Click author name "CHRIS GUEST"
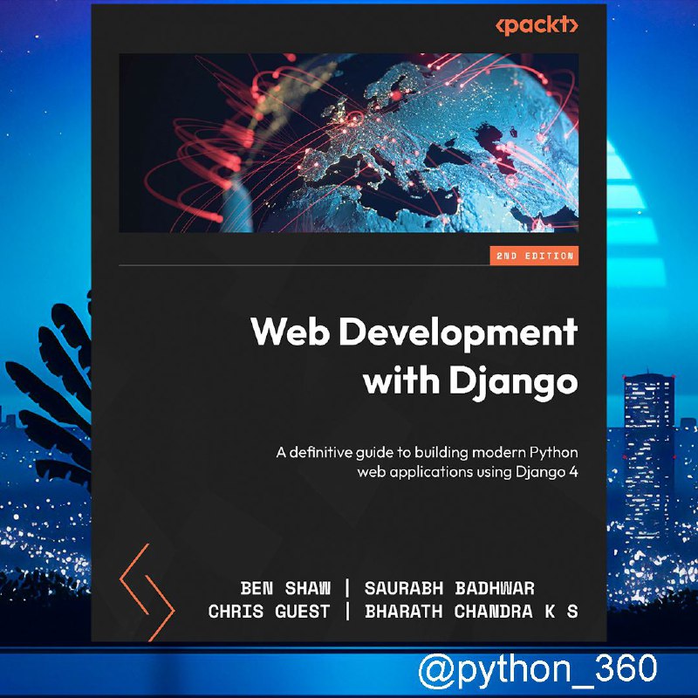This screenshot has width=698, height=698. point(269,612)
